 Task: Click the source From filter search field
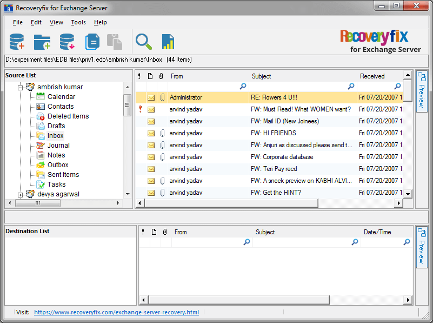[x=208, y=86]
